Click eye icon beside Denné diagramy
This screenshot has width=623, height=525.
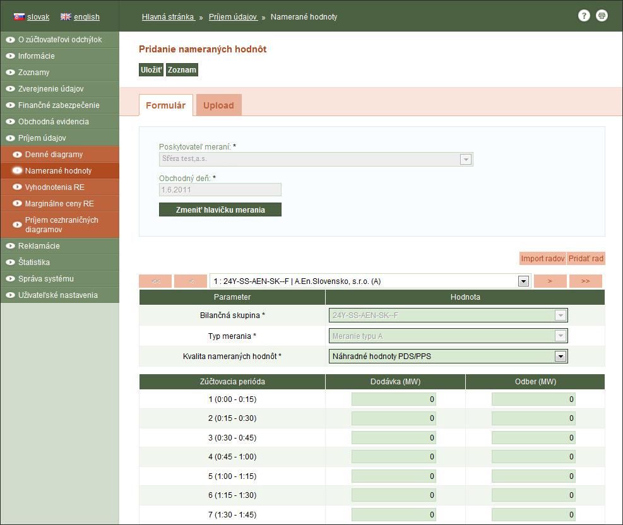tap(17, 155)
